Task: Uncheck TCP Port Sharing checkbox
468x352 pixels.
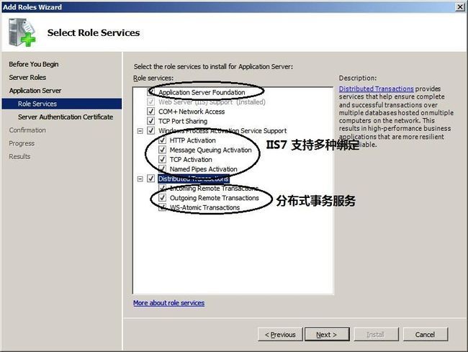Action: [x=151, y=121]
